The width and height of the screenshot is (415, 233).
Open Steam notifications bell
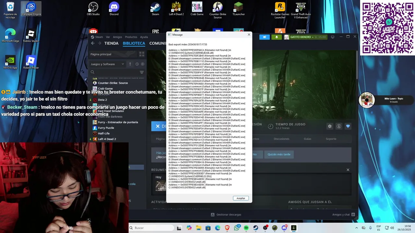click(x=277, y=37)
